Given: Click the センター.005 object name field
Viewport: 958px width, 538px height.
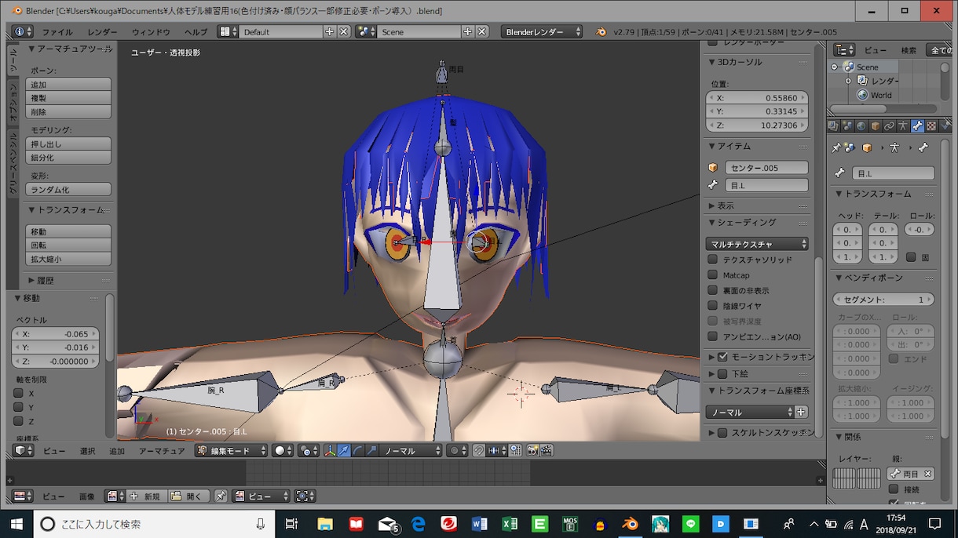Looking at the screenshot, I should click(766, 168).
